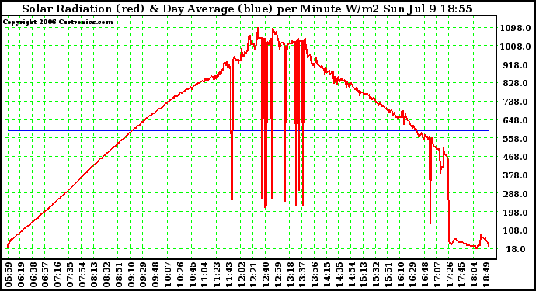Screen dimensions: 536x291
Task: Click the 18:49 time label
Action: 486,275
